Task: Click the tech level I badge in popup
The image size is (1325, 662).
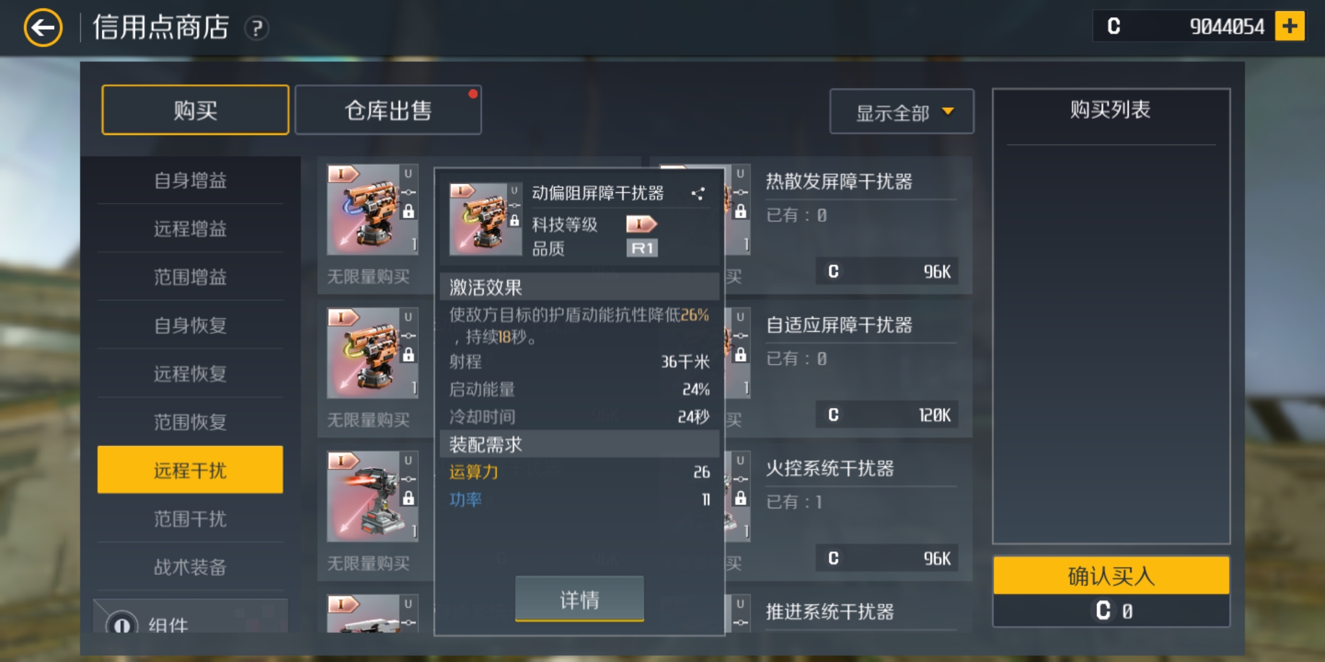Action: tap(641, 224)
